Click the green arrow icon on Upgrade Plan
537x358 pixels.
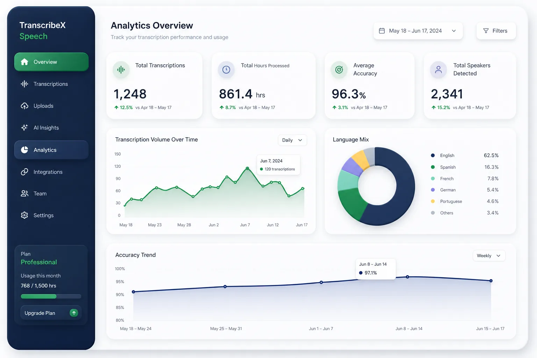[x=74, y=313]
